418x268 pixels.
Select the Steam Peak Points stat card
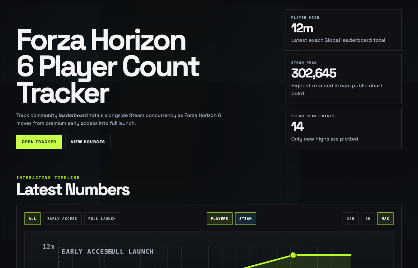(x=343, y=128)
